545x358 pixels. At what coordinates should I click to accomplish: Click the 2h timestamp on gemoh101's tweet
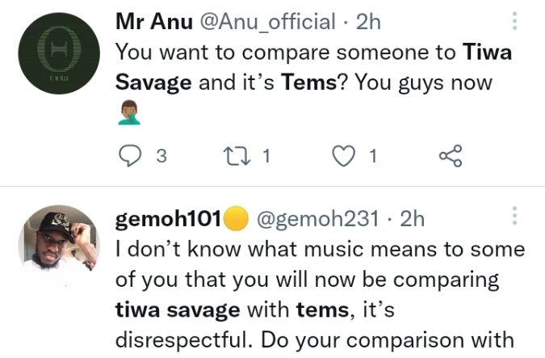(x=412, y=218)
